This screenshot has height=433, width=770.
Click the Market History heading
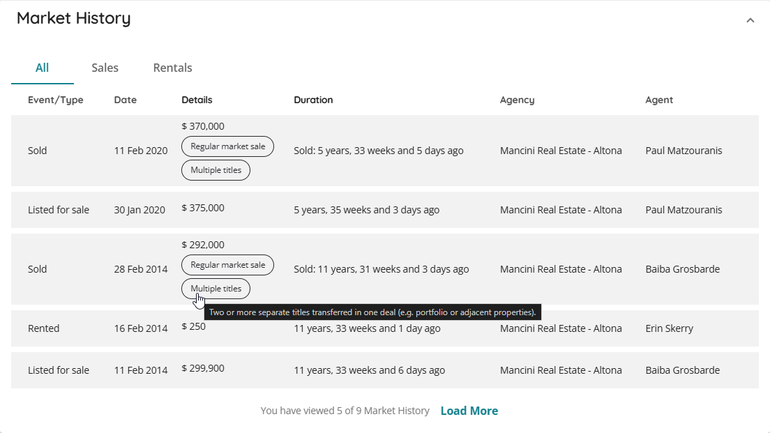click(x=73, y=19)
